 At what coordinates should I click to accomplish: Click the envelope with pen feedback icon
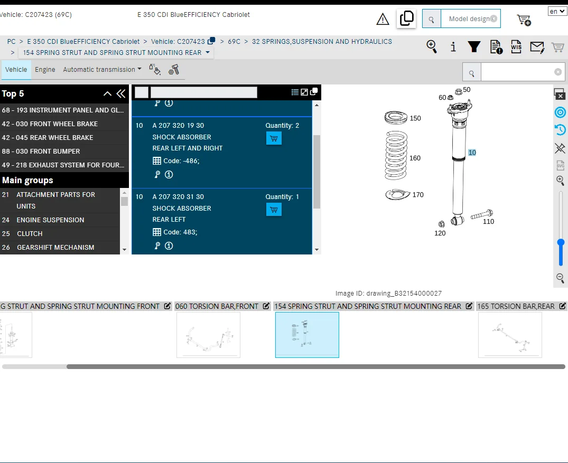pos(537,47)
